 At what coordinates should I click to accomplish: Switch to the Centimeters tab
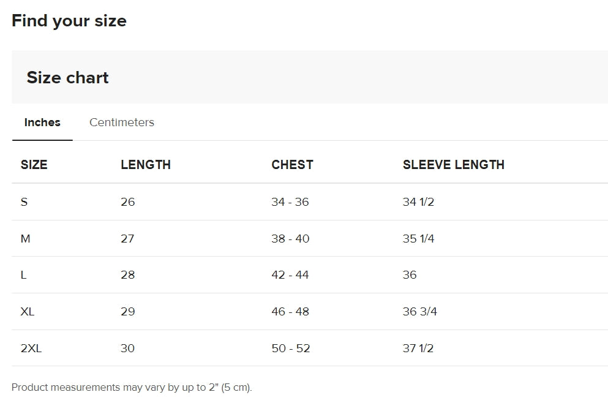pyautogui.click(x=122, y=122)
